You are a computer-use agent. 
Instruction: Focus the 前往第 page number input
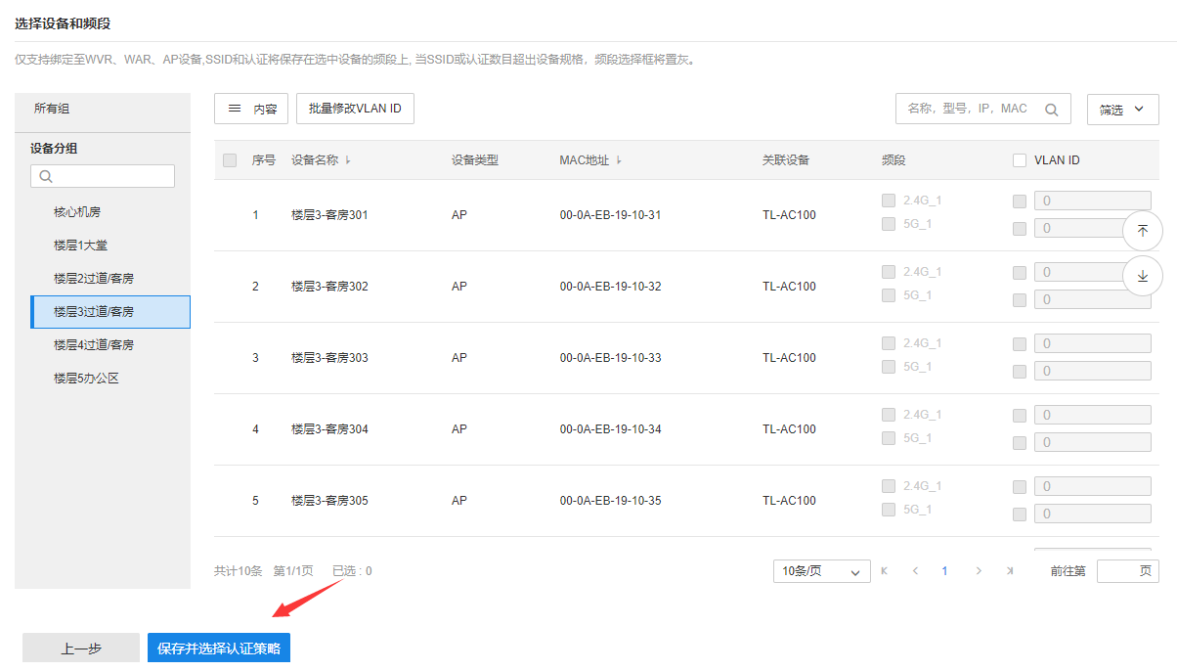point(1127,571)
